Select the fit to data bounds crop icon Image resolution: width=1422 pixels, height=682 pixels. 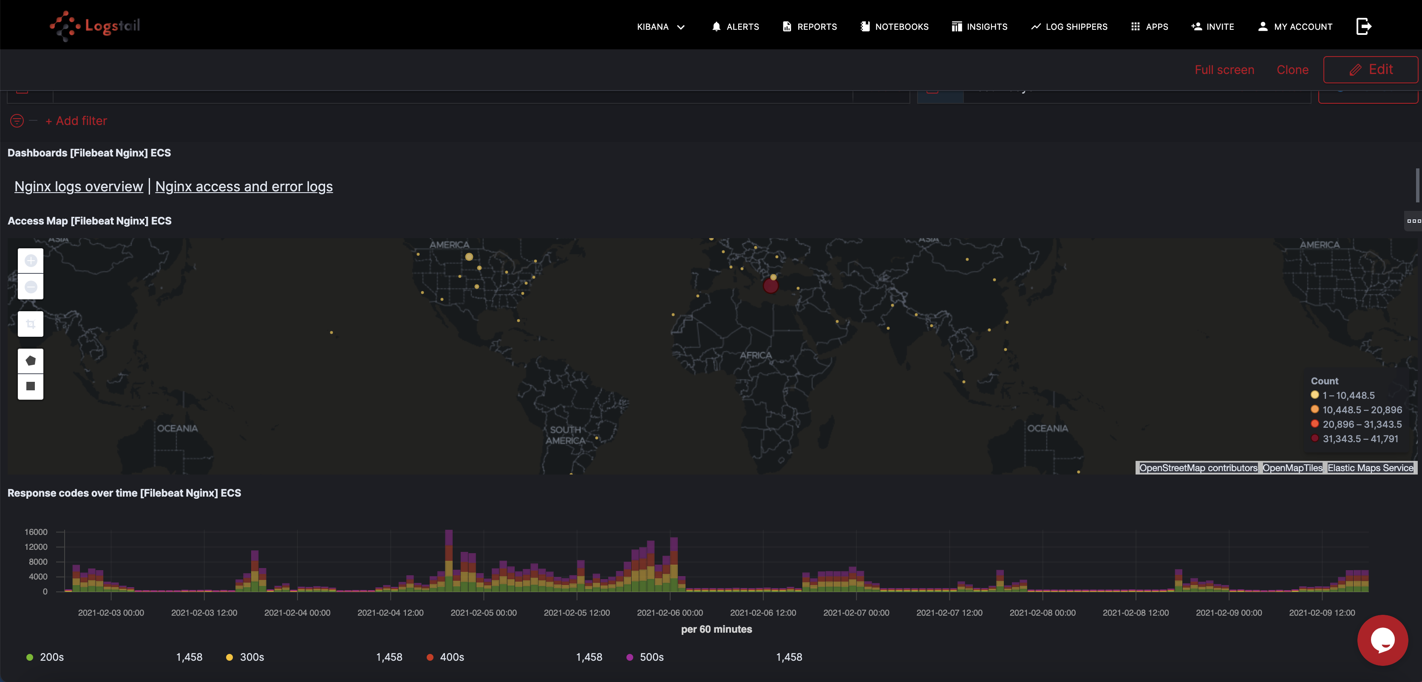pyautogui.click(x=30, y=324)
